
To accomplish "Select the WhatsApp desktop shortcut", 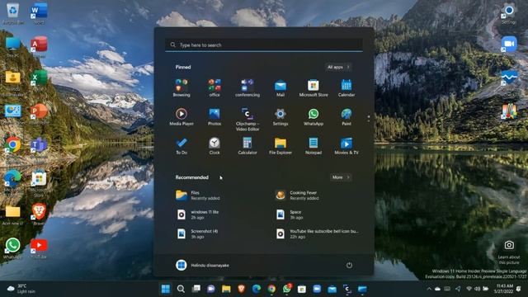I will click(x=13, y=247).
